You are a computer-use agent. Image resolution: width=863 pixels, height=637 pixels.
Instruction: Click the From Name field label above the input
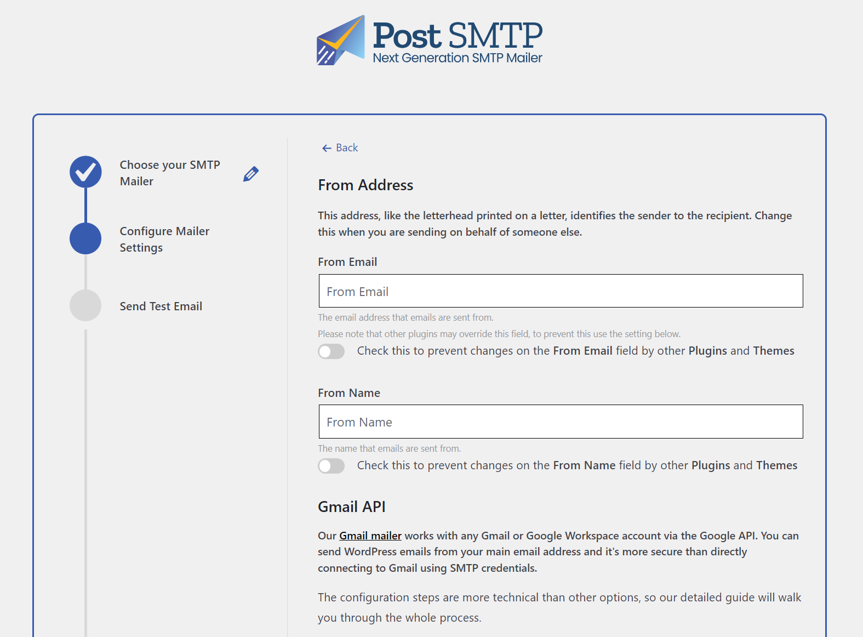point(349,393)
